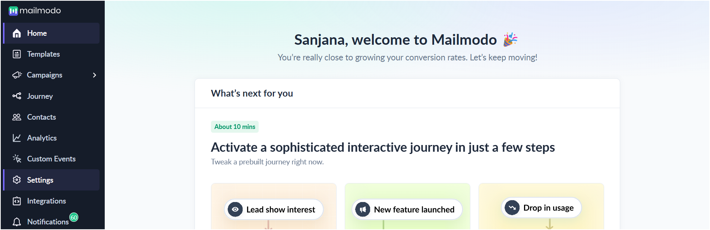The image size is (710, 230).
Task: Click the Campaigns megaphone icon
Action: click(x=17, y=75)
